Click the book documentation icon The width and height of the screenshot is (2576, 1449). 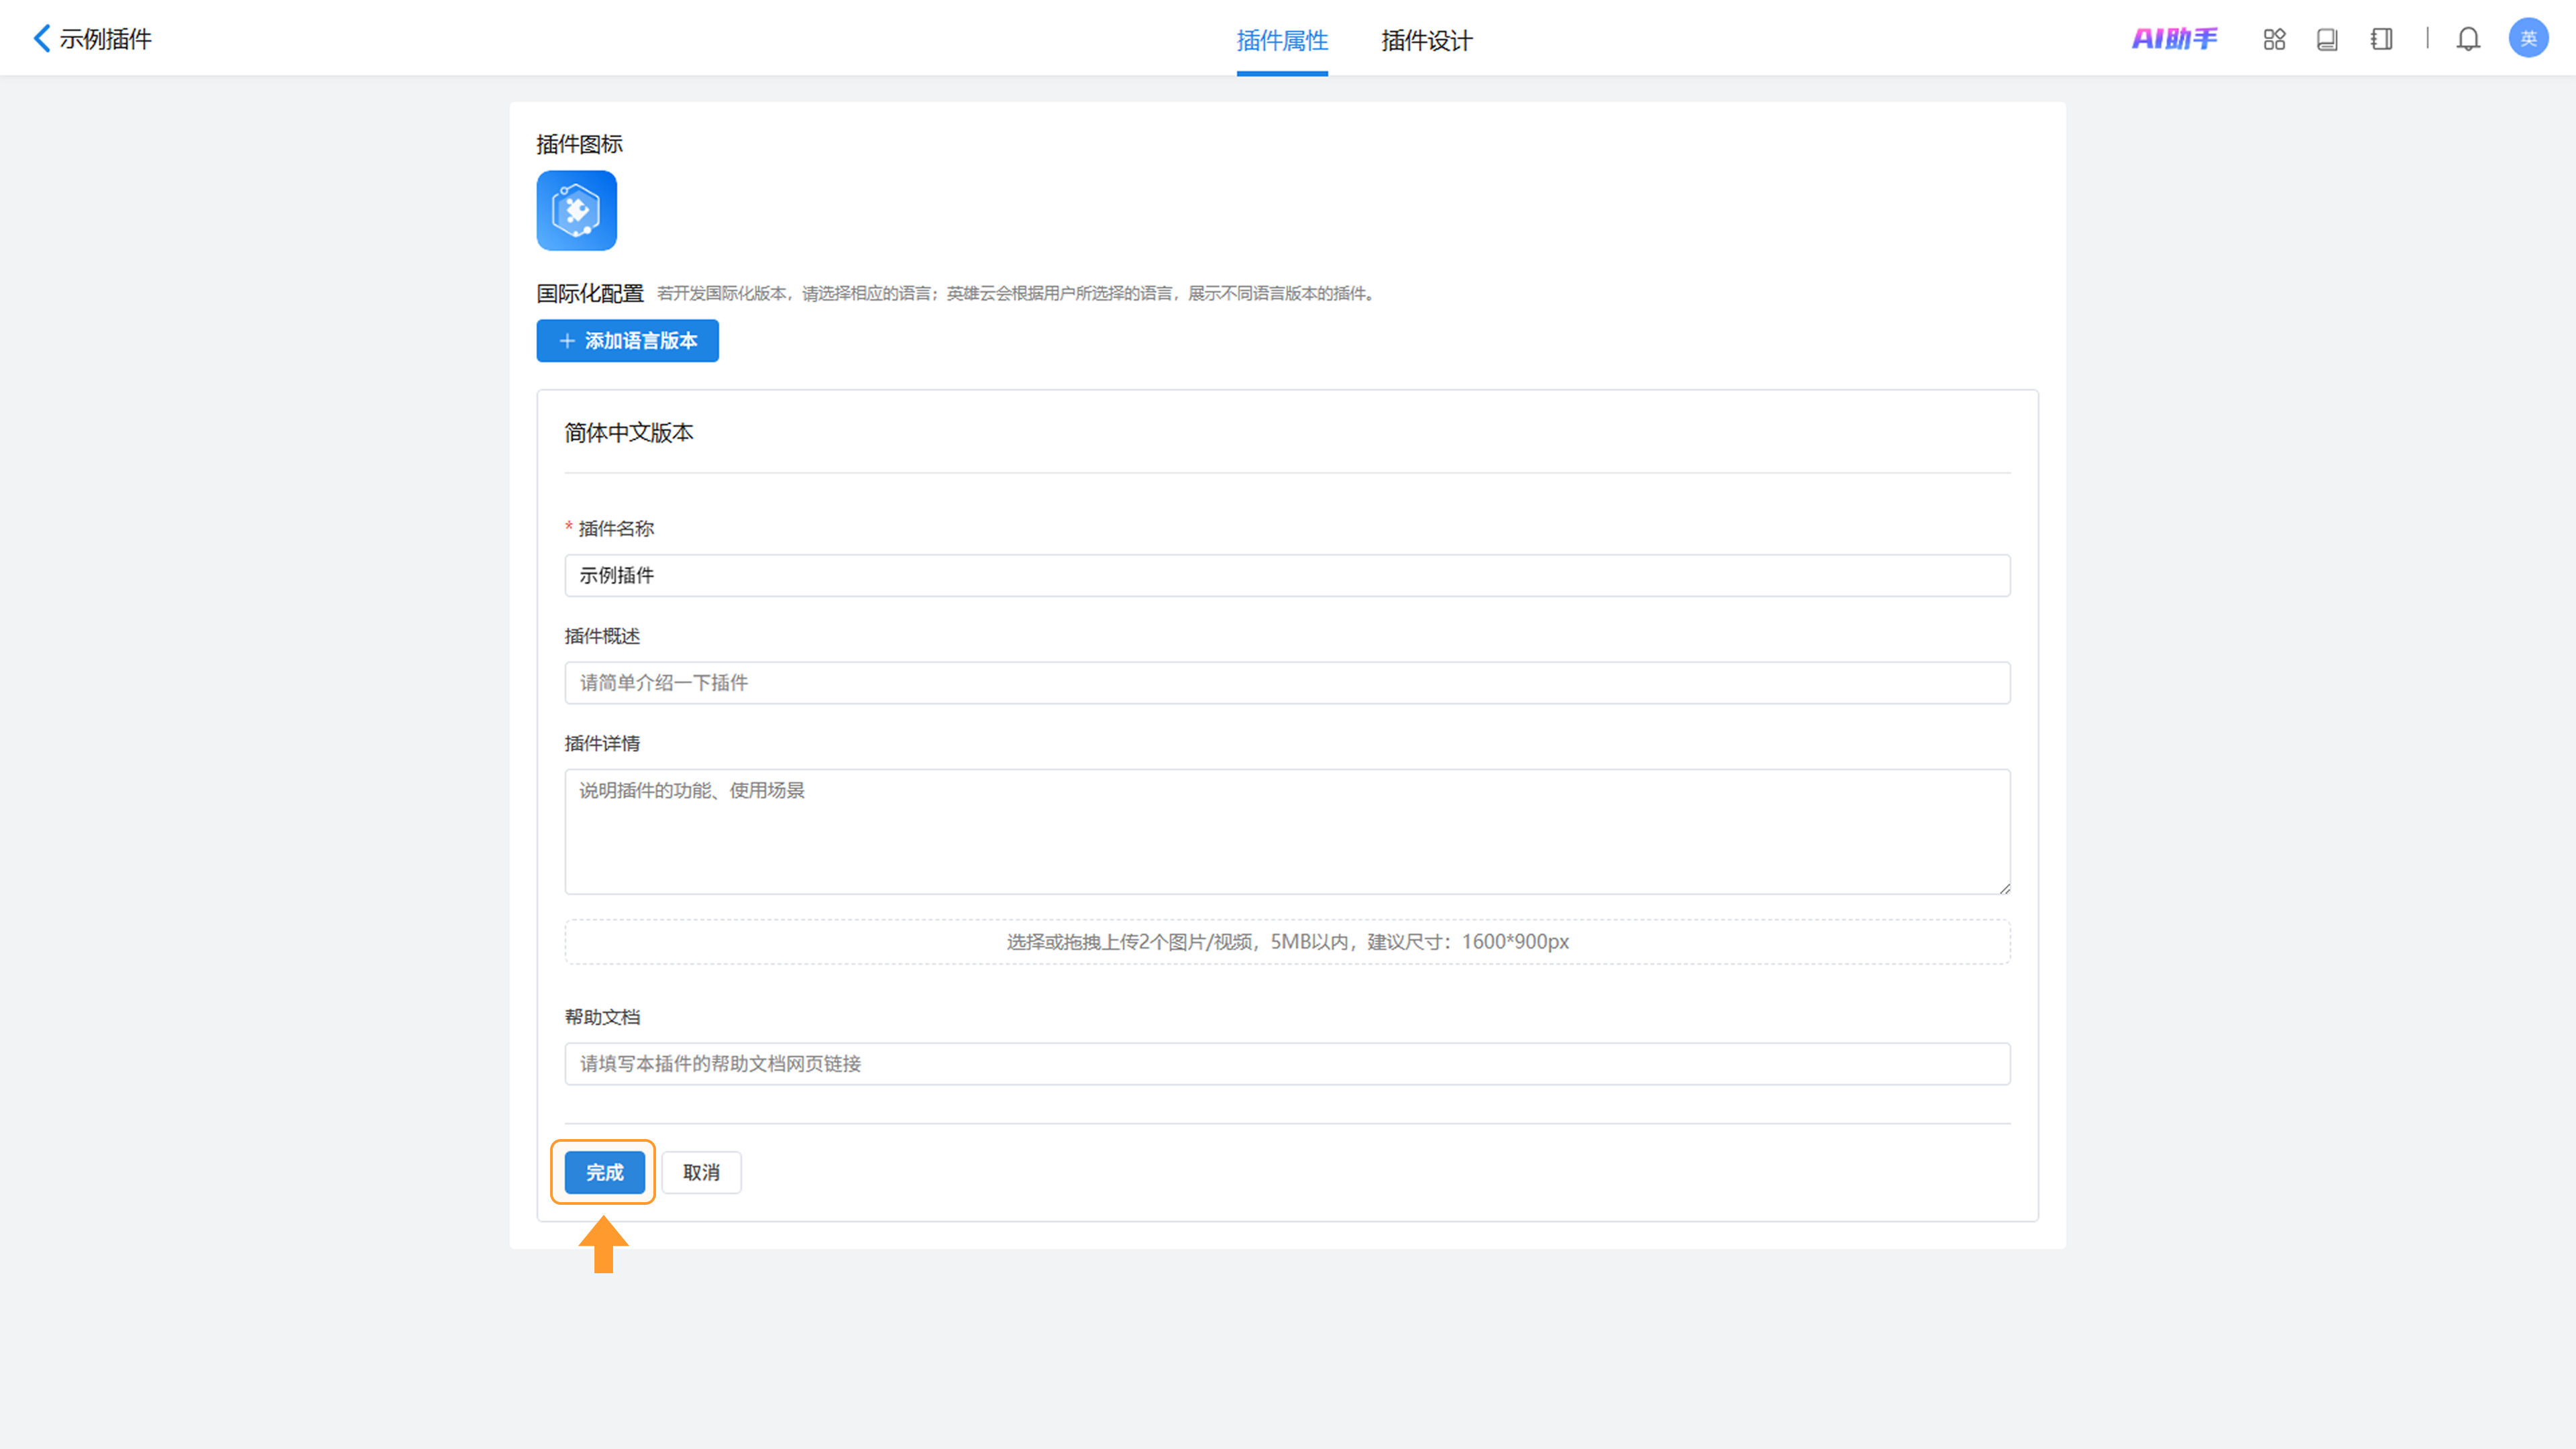click(2327, 39)
